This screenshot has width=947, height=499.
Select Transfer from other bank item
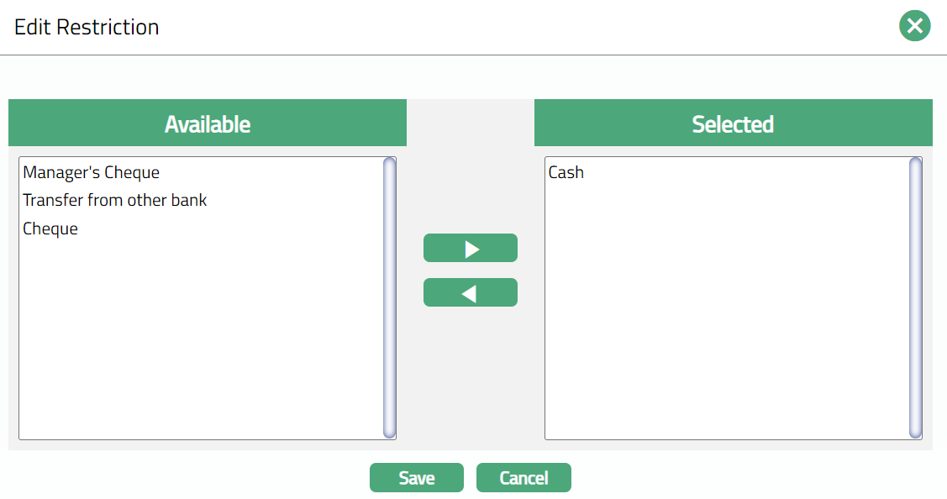(x=115, y=201)
